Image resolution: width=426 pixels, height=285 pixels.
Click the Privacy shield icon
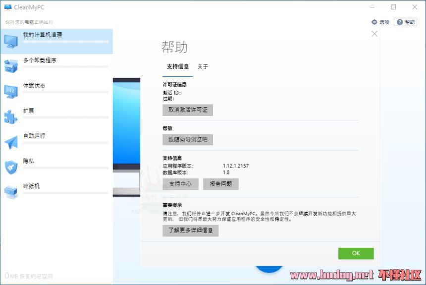tap(11, 167)
